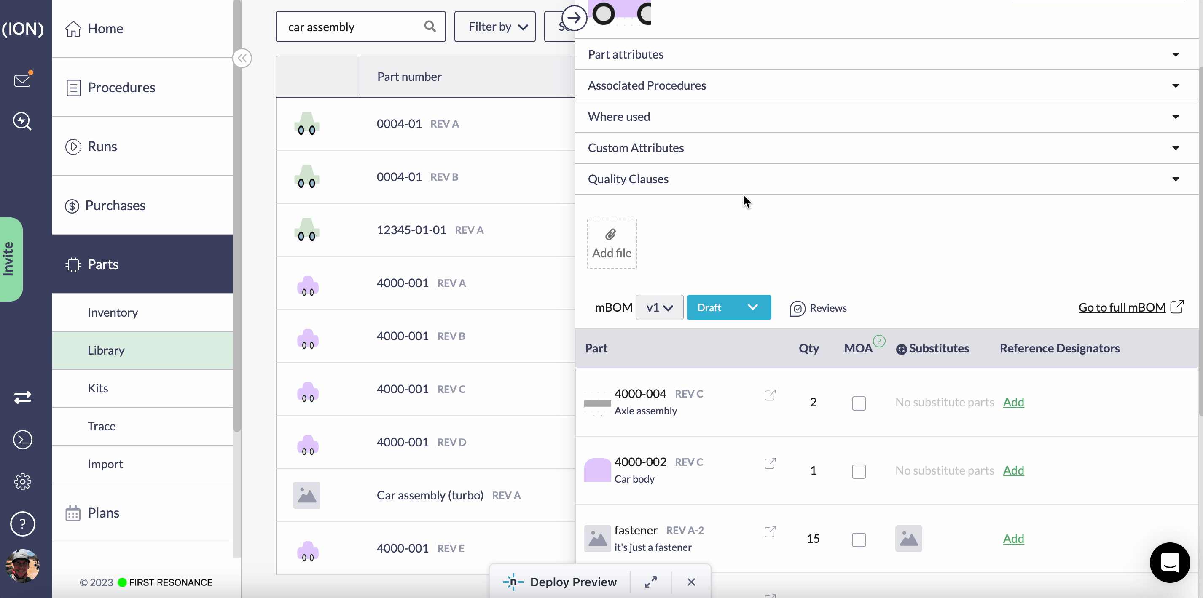The image size is (1203, 598).
Task: Click the magnifier icon in search box
Action: pyautogui.click(x=430, y=27)
